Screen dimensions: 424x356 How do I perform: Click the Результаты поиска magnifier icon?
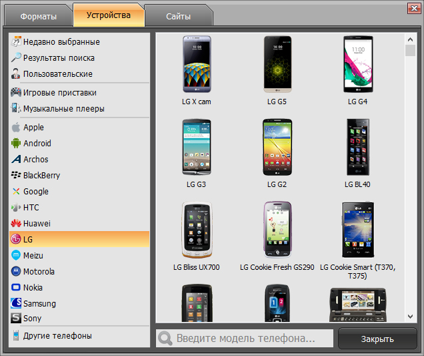16,57
